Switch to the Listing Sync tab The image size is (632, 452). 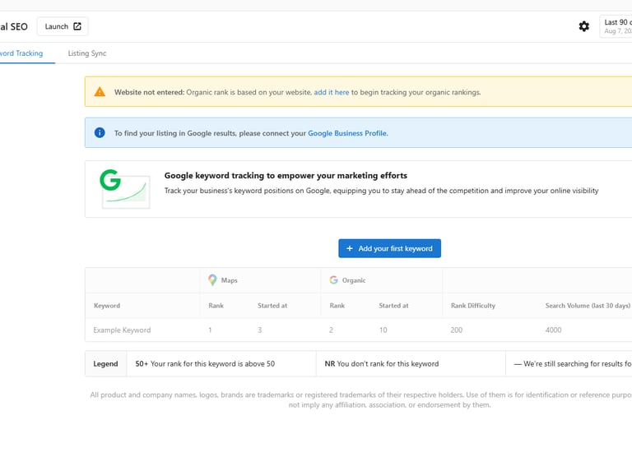click(x=87, y=53)
